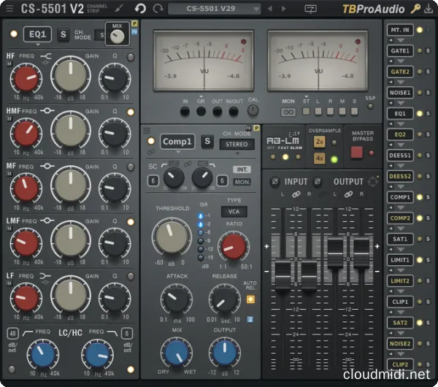
Task: Toggle the input phase invert icon
Action: pyautogui.click(x=275, y=181)
